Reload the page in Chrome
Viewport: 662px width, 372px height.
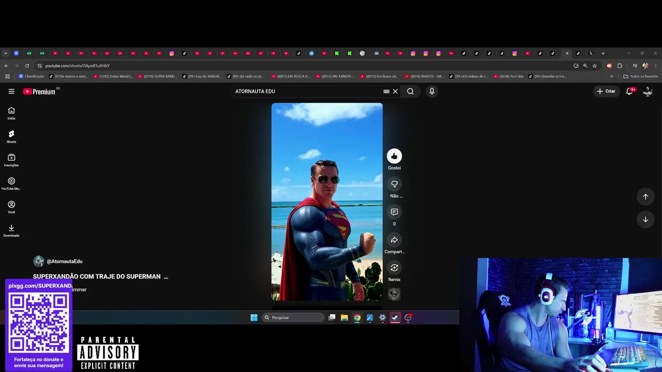click(x=27, y=66)
